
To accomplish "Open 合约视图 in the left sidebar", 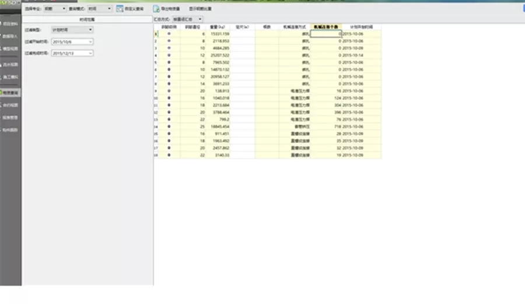I will pyautogui.click(x=10, y=105).
